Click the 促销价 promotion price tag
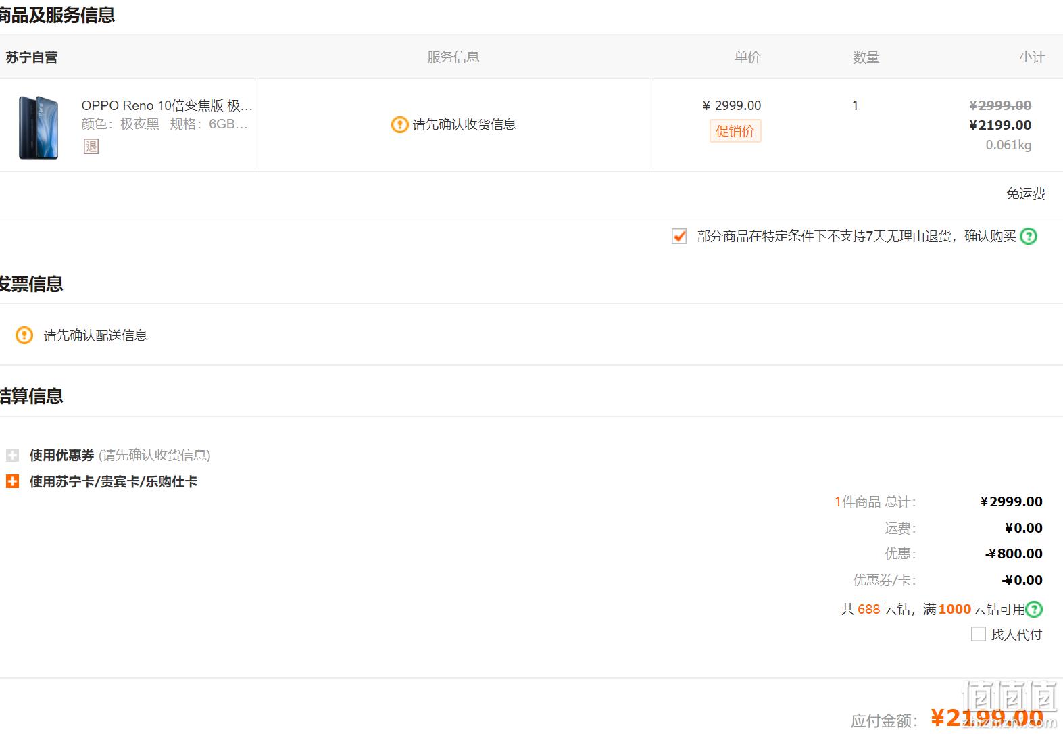The height and width of the screenshot is (734, 1063). point(735,131)
